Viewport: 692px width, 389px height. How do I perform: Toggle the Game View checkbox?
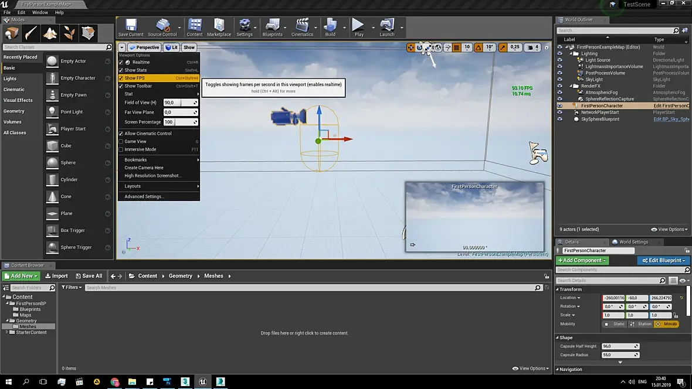coord(121,141)
